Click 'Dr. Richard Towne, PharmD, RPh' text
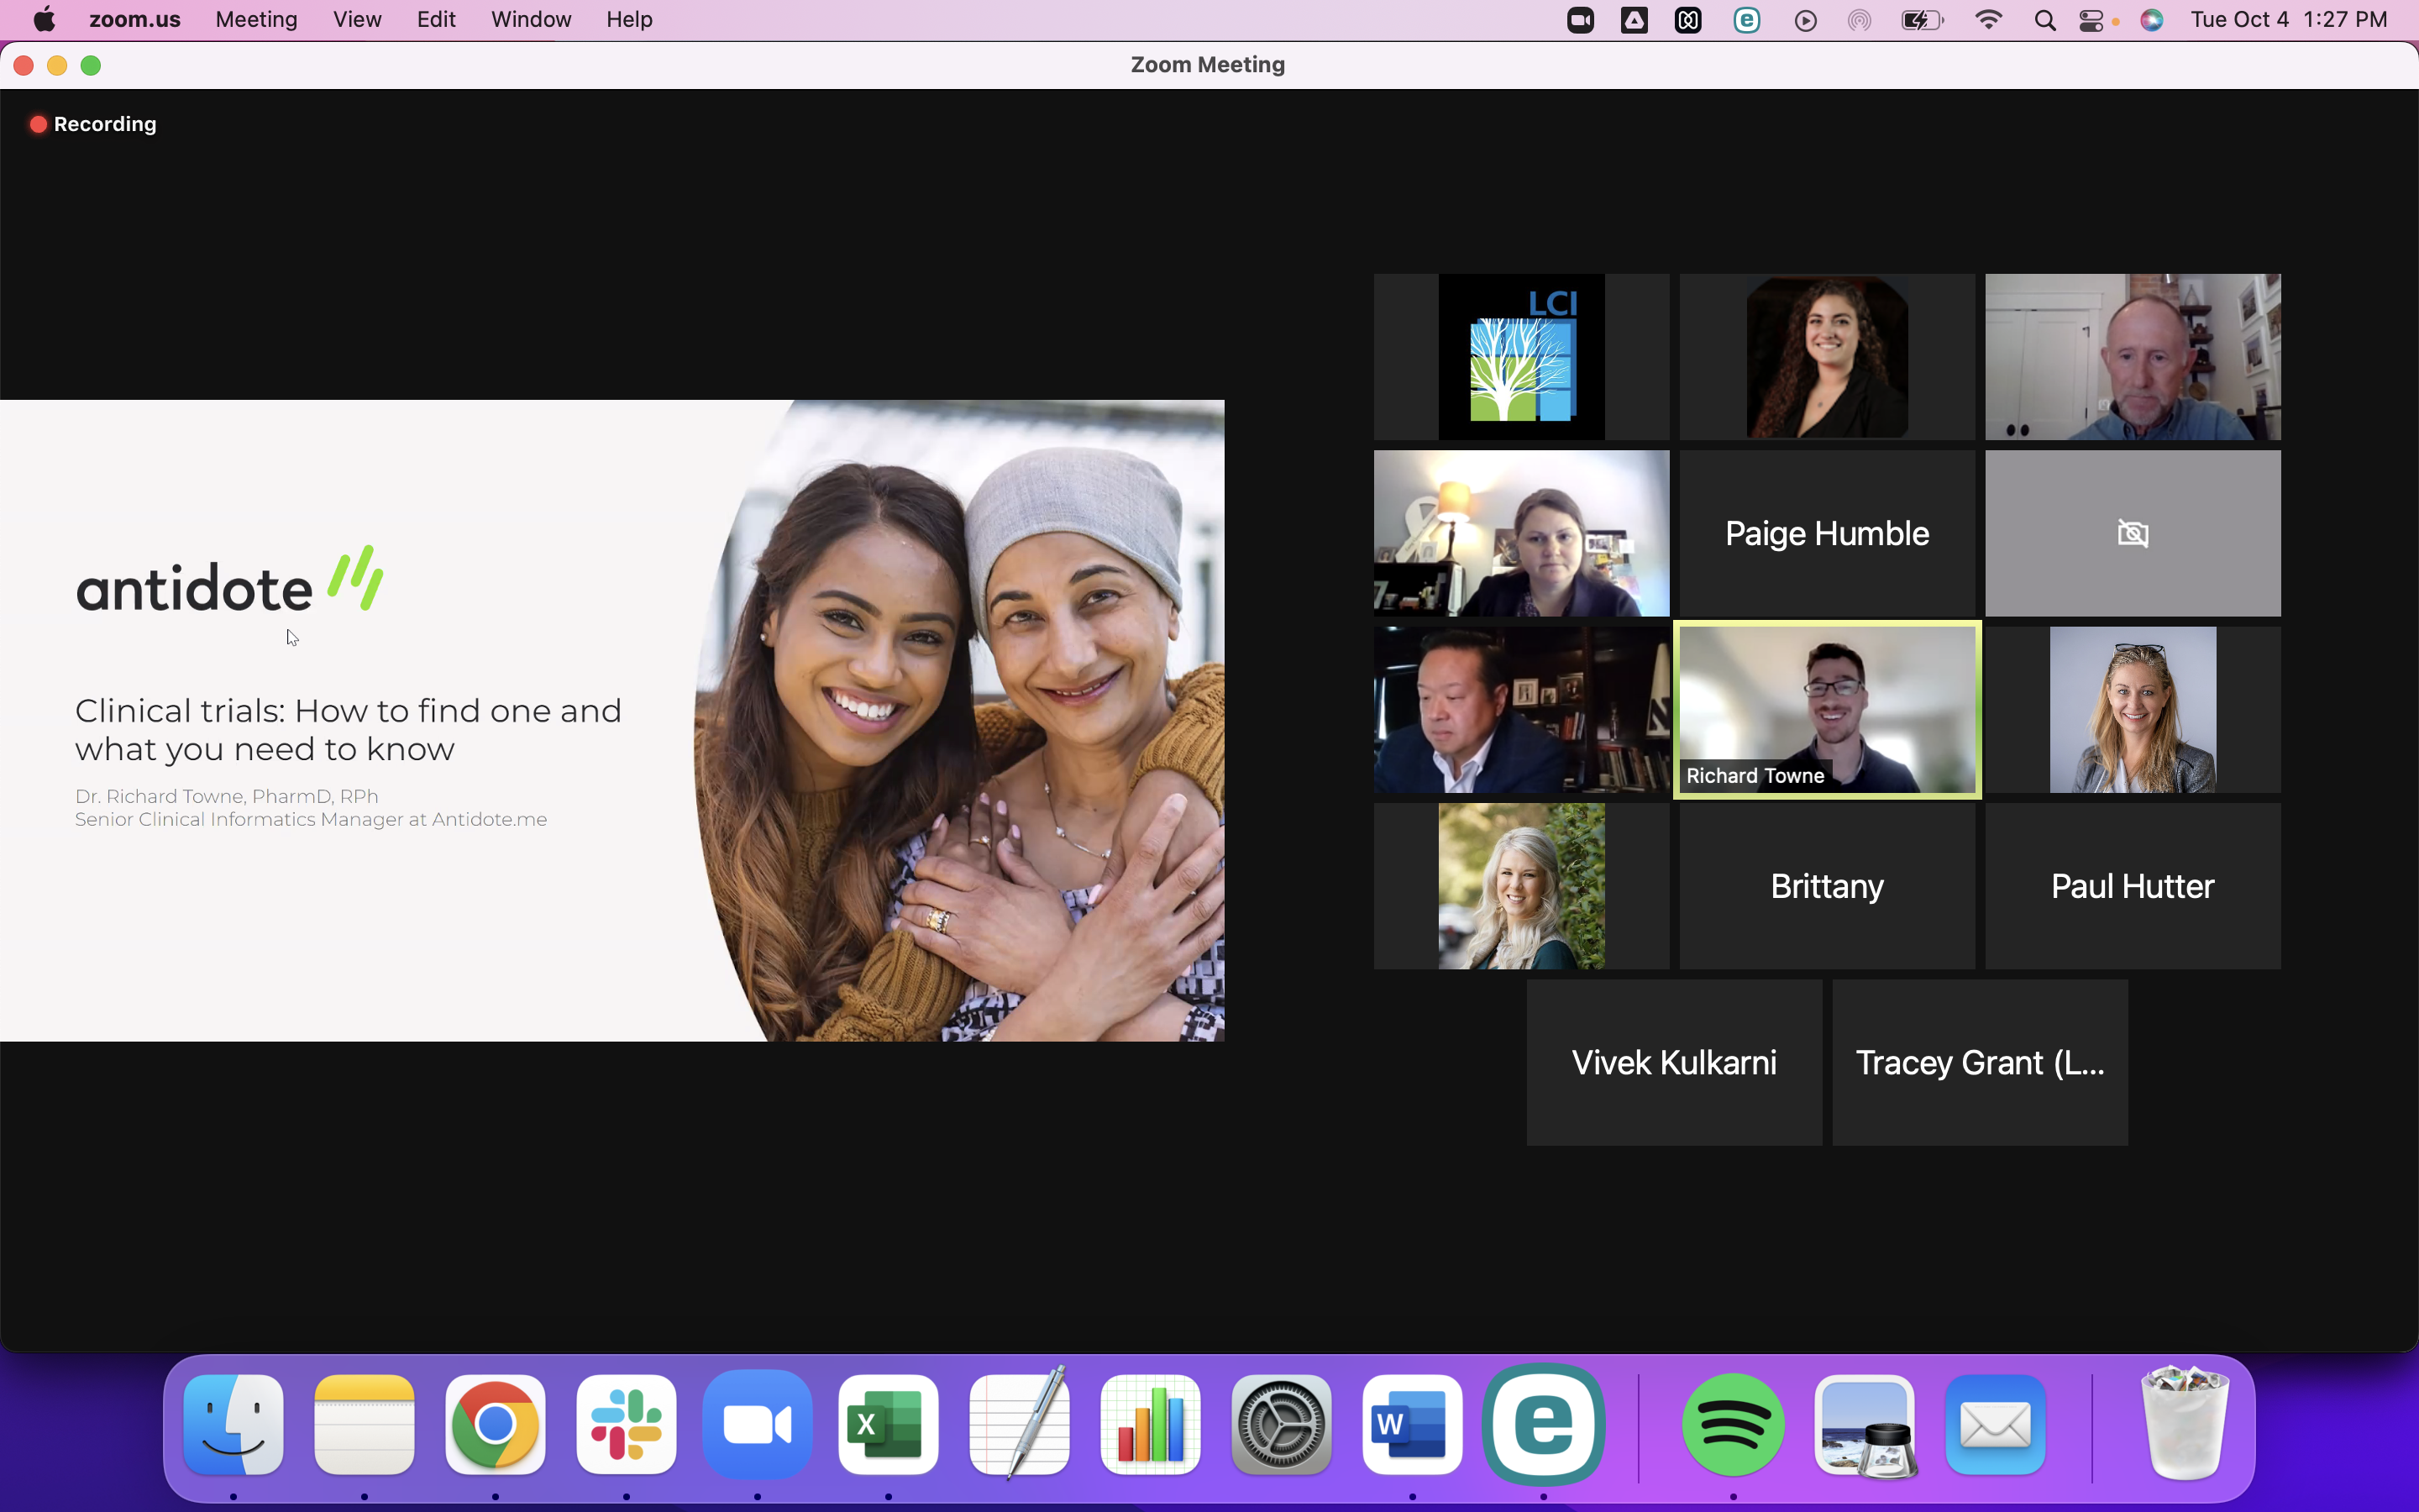 tap(227, 796)
